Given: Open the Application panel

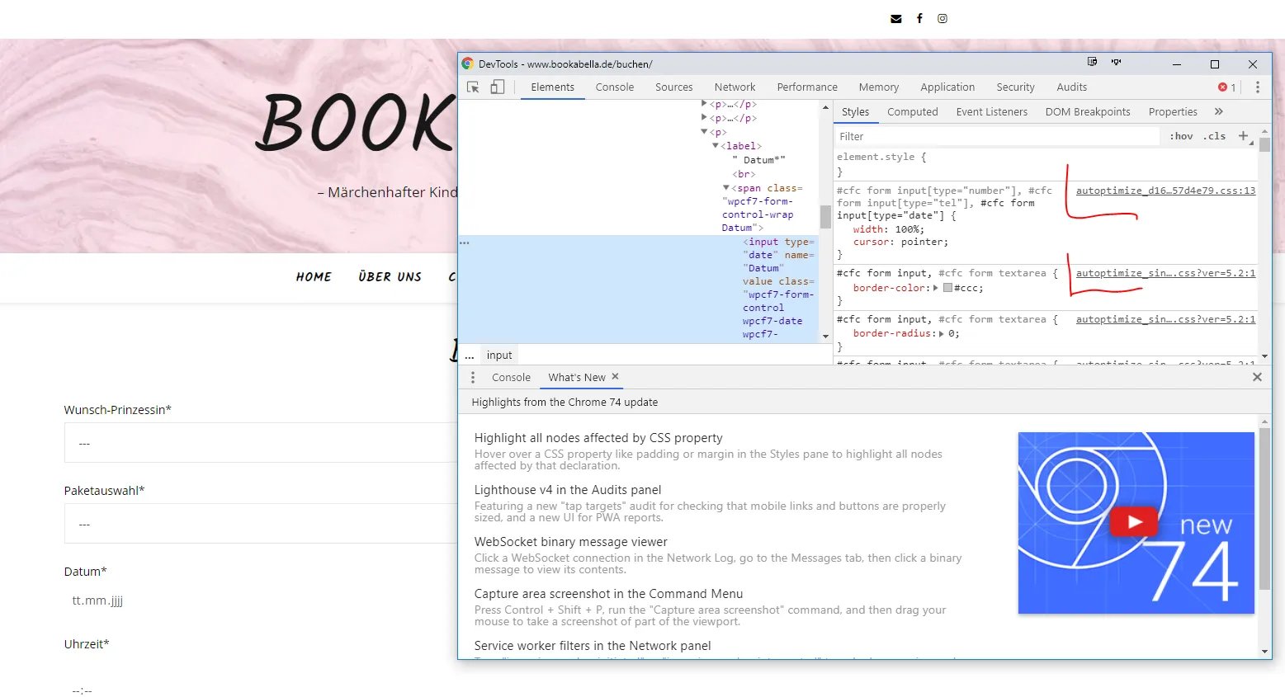Looking at the screenshot, I should coord(947,87).
